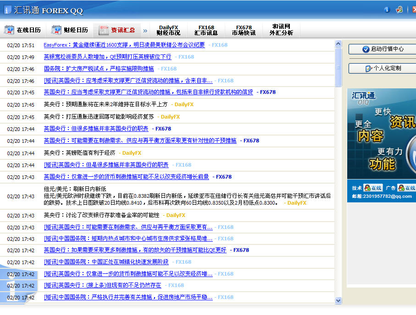Select the FX678 市场快讯 tab

point(244,30)
